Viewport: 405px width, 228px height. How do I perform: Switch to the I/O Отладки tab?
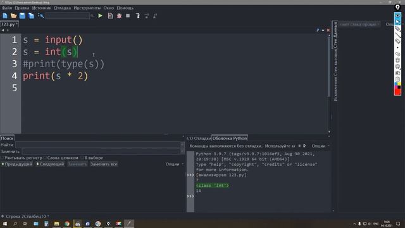coord(199,138)
